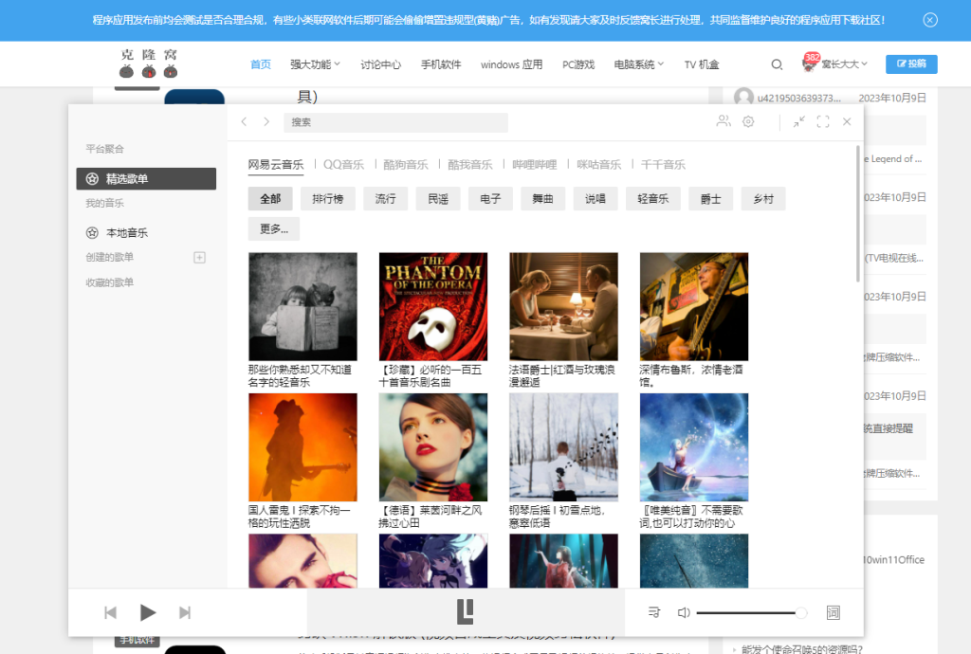Open the user account icon in player header

click(724, 121)
